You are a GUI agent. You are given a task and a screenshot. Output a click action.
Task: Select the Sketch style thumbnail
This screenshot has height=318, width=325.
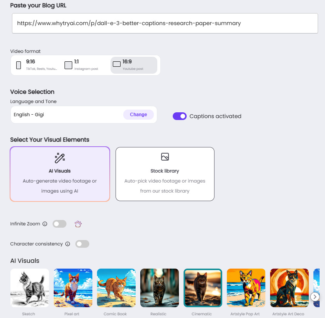(30, 288)
